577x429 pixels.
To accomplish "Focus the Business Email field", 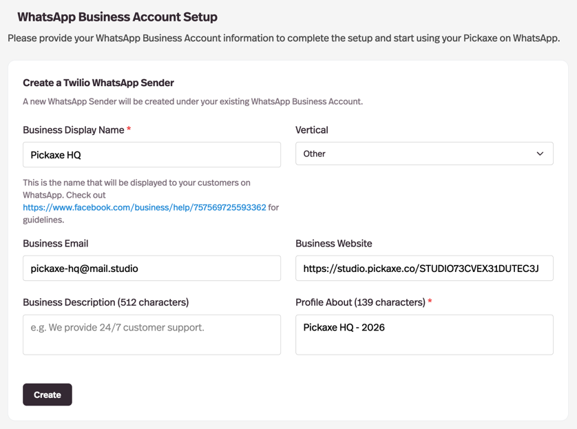I will click(151, 268).
